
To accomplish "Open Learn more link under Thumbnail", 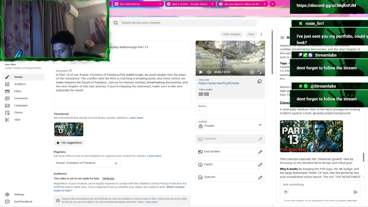I will point(136,118).
